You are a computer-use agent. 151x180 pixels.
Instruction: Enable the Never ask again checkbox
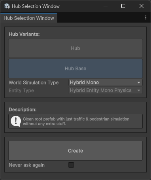tap(71, 165)
